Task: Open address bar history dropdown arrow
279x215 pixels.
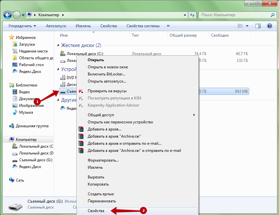Action: click(185, 15)
